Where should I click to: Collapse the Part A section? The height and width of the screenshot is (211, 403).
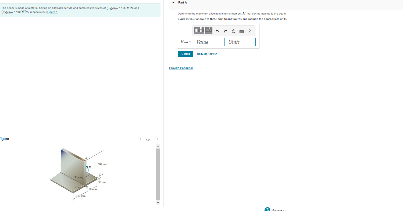pyautogui.click(x=173, y=2)
